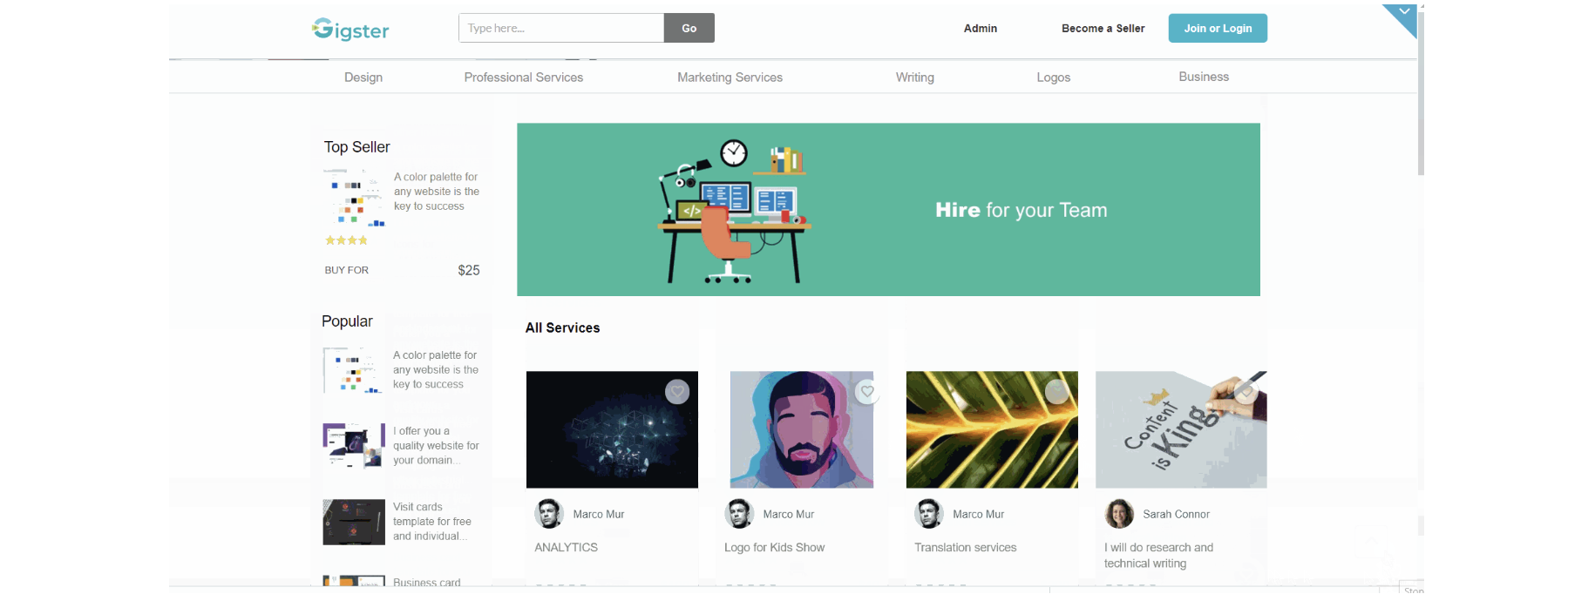
Task: Open the Marketing Services category
Action: (730, 78)
